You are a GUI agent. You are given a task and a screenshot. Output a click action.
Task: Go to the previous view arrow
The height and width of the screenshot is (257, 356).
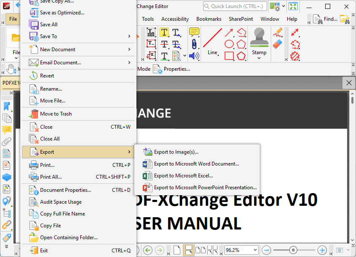148,250
